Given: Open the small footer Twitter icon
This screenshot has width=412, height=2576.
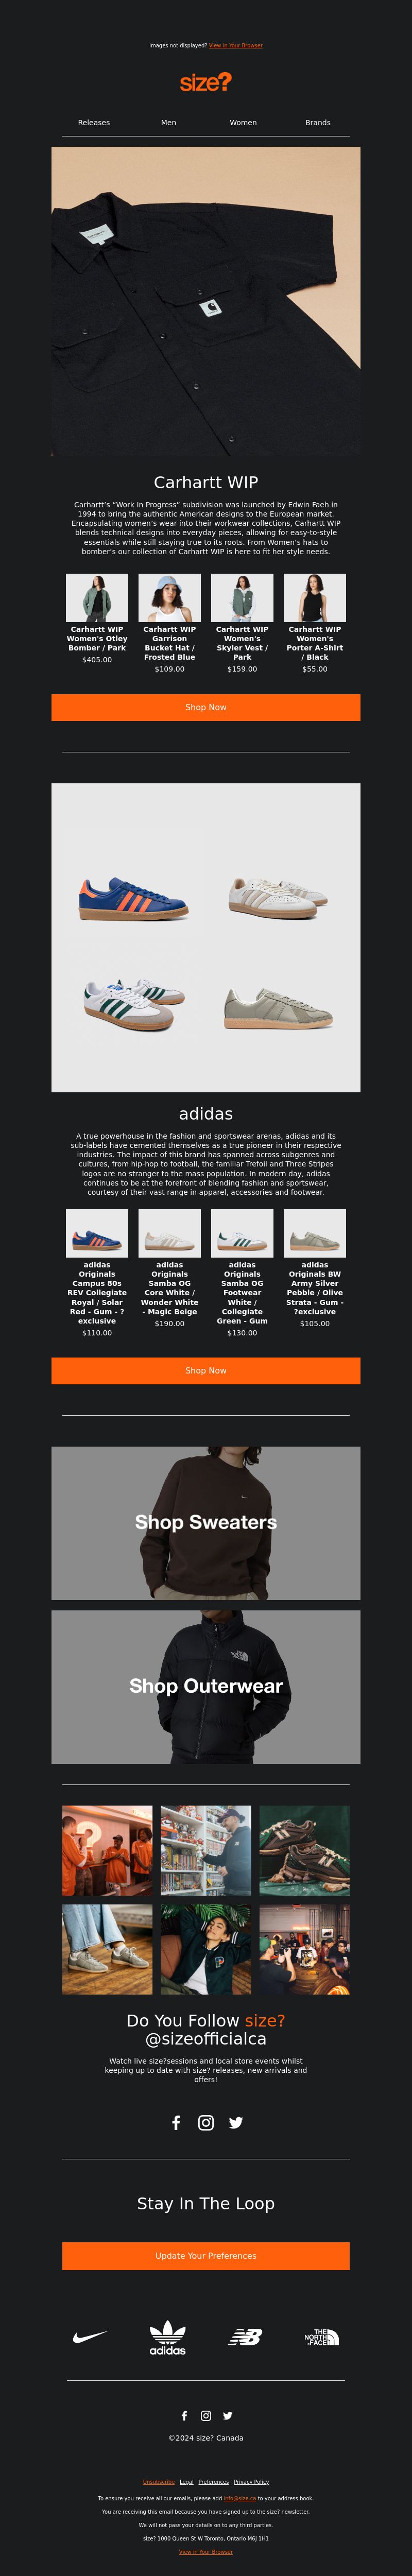Looking at the screenshot, I should (228, 2416).
